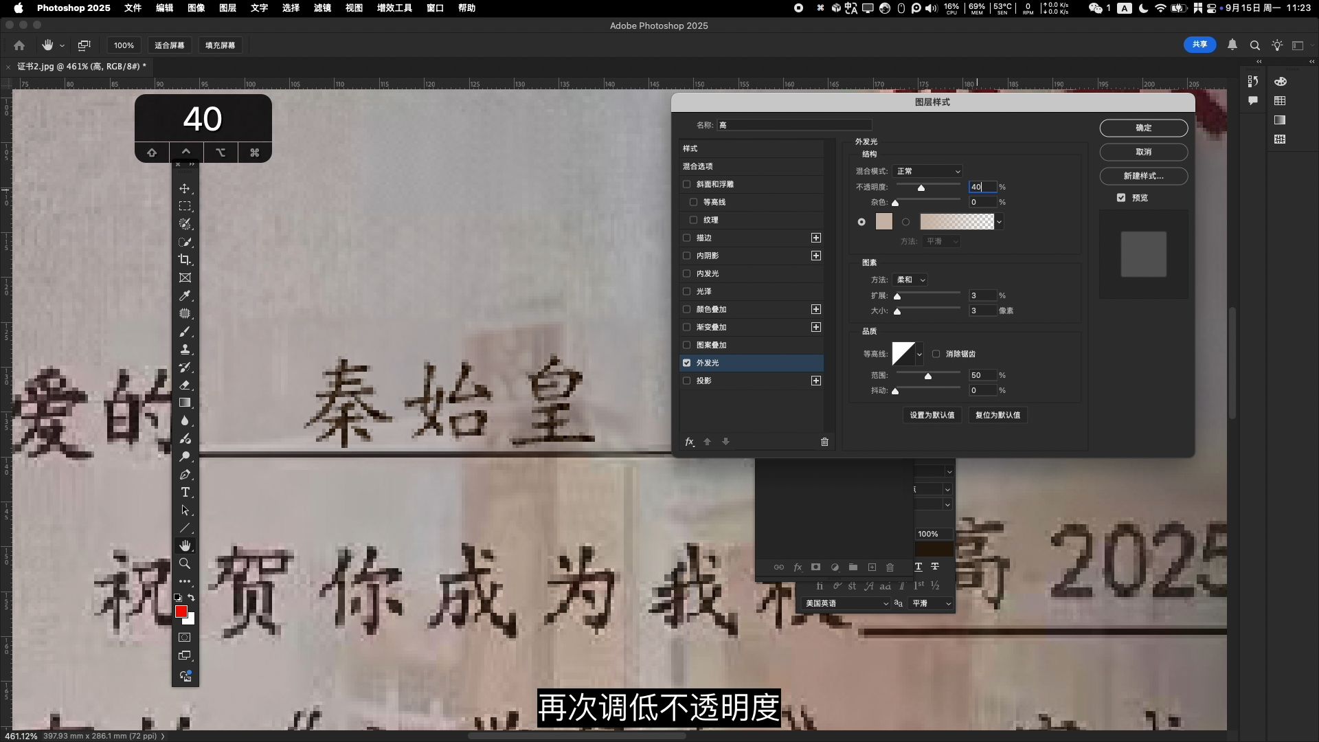Select the Eraser tool
1319x742 pixels.
(x=184, y=385)
